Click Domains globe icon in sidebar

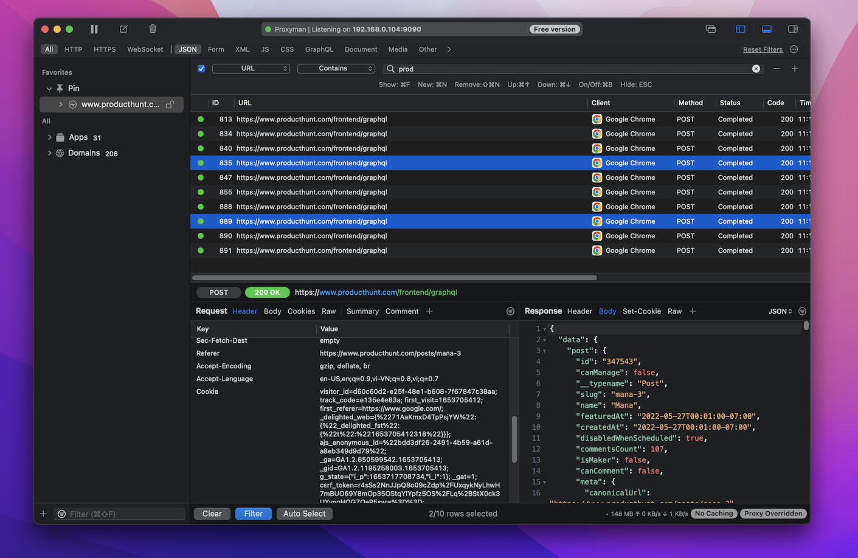tap(60, 153)
